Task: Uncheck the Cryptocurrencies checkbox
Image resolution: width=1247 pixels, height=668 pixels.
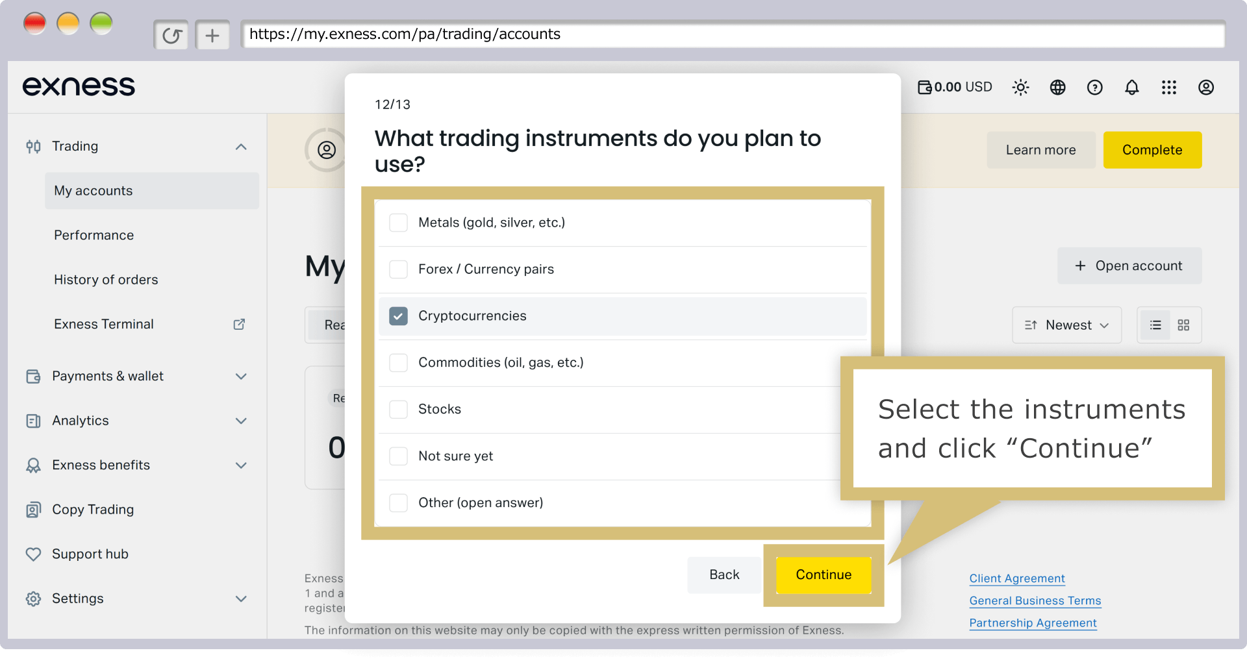Action: tap(398, 316)
